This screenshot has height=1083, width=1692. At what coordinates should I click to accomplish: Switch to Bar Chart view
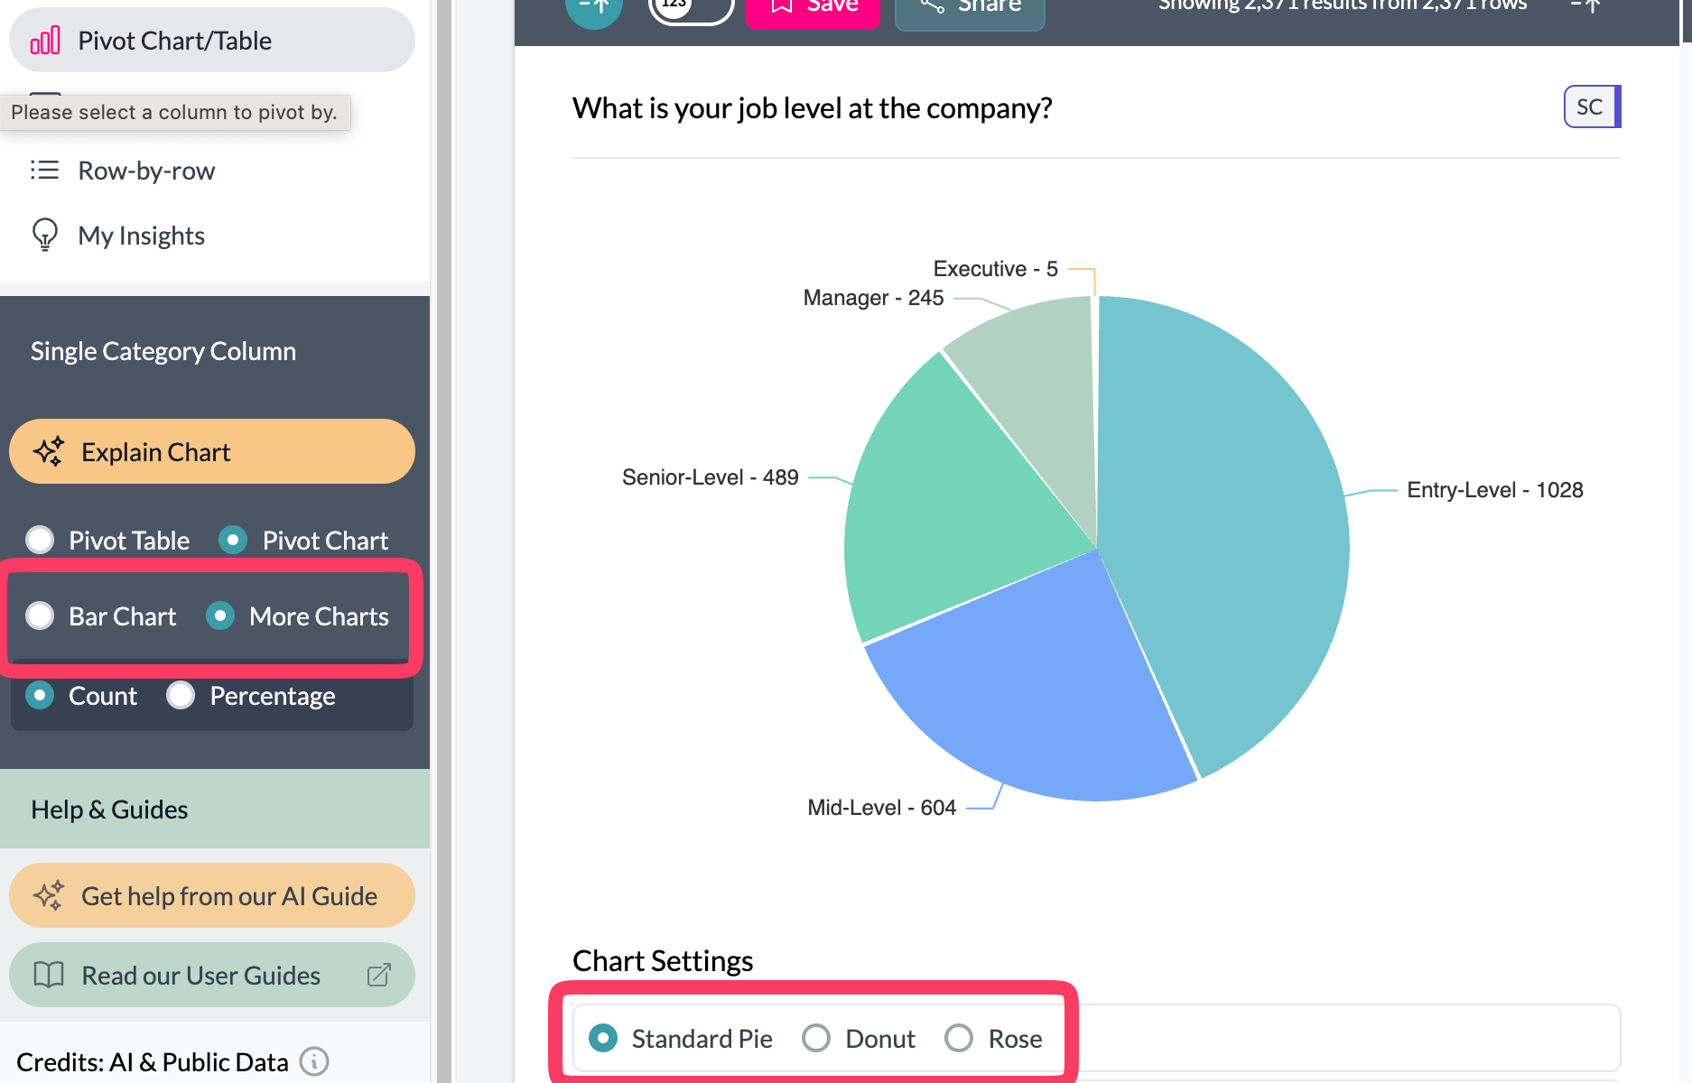click(40, 616)
